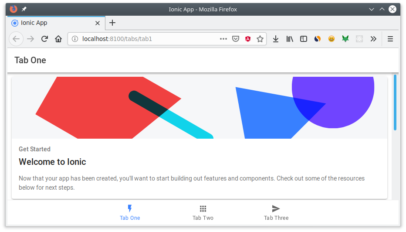Open page actions three-dot menu
This screenshot has height=232, width=406.
[x=223, y=39]
